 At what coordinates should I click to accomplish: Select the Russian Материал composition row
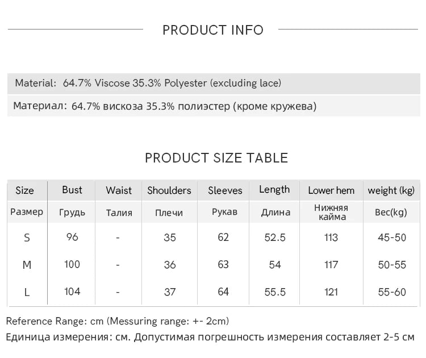pos(165,106)
